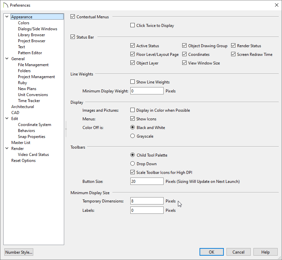The width and height of the screenshot is (282, 260).
Task: Select the Drop Down toolbar option
Action: pos(133,164)
